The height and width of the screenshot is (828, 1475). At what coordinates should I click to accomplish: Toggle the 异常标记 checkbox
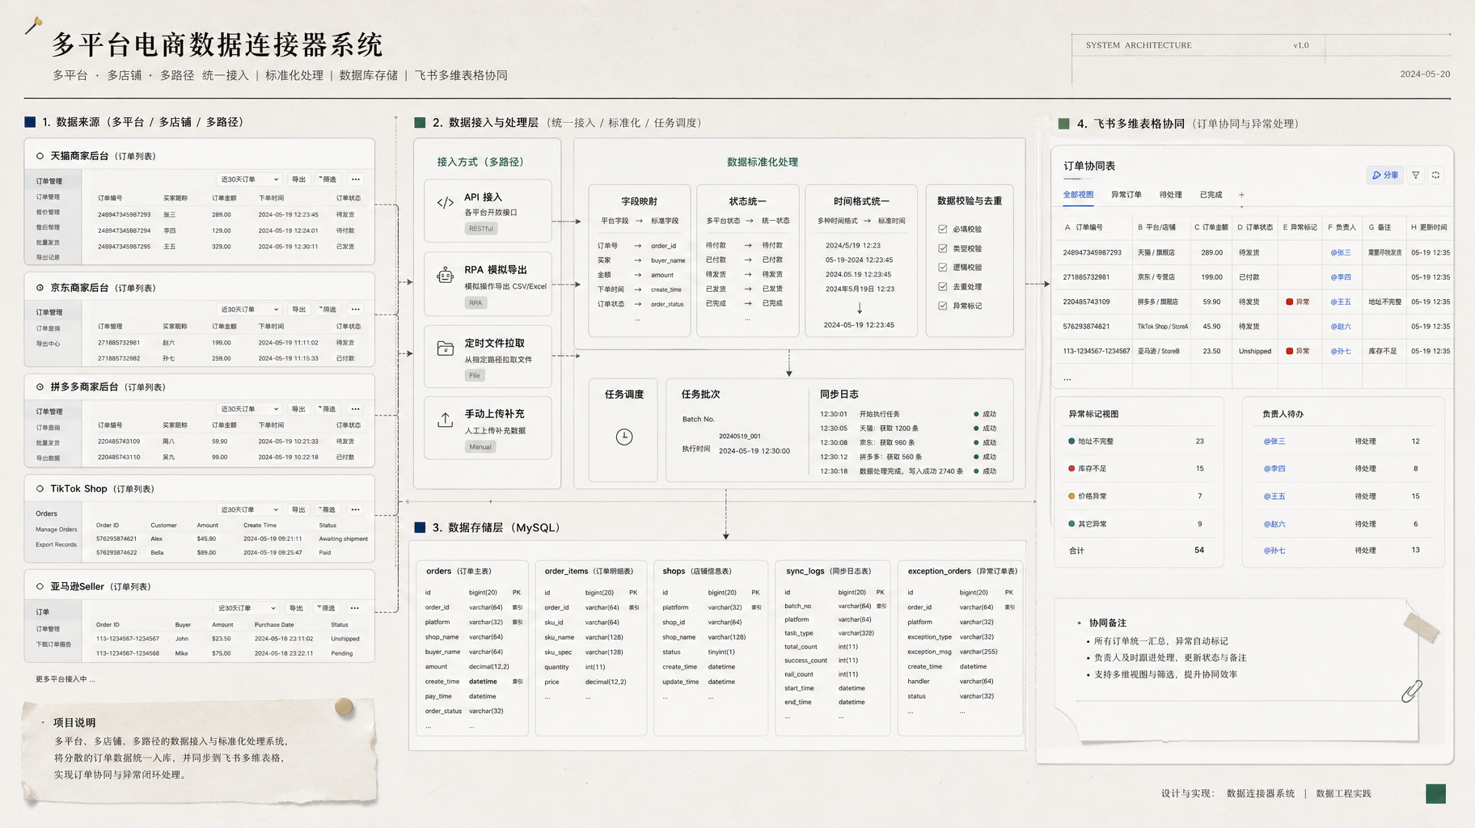pos(943,306)
